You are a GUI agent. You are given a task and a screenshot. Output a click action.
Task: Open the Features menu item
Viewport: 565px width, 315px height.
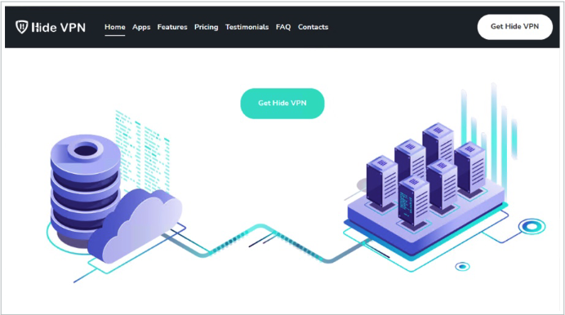click(x=172, y=27)
